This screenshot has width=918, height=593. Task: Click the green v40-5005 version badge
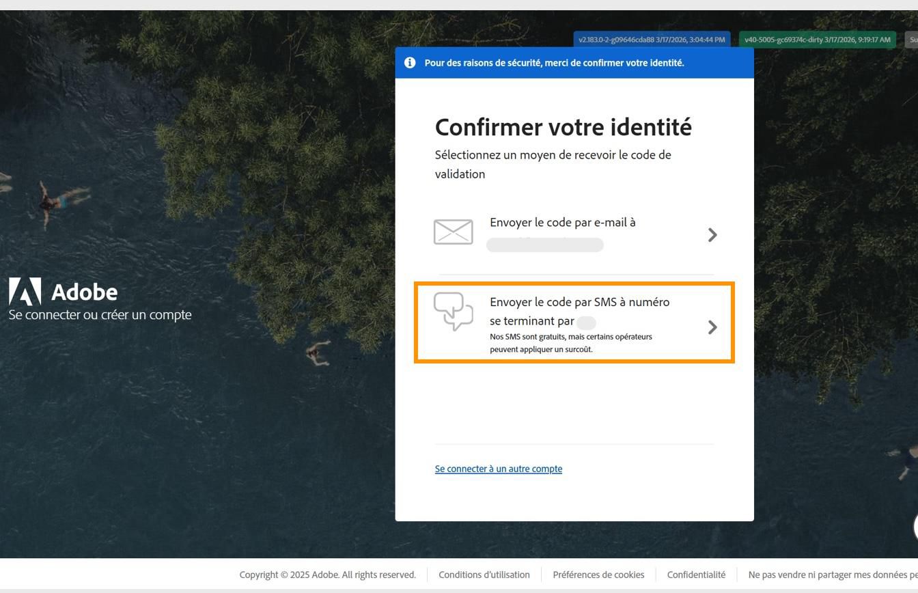[x=817, y=39]
